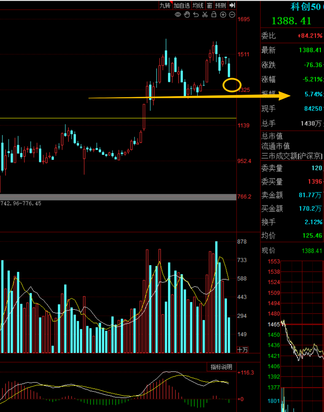Click 加自选 to add to watchlist

tap(182, 5)
